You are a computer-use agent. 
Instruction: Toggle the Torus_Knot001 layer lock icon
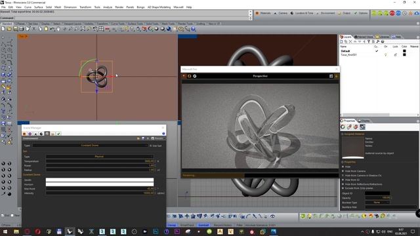click(395, 55)
